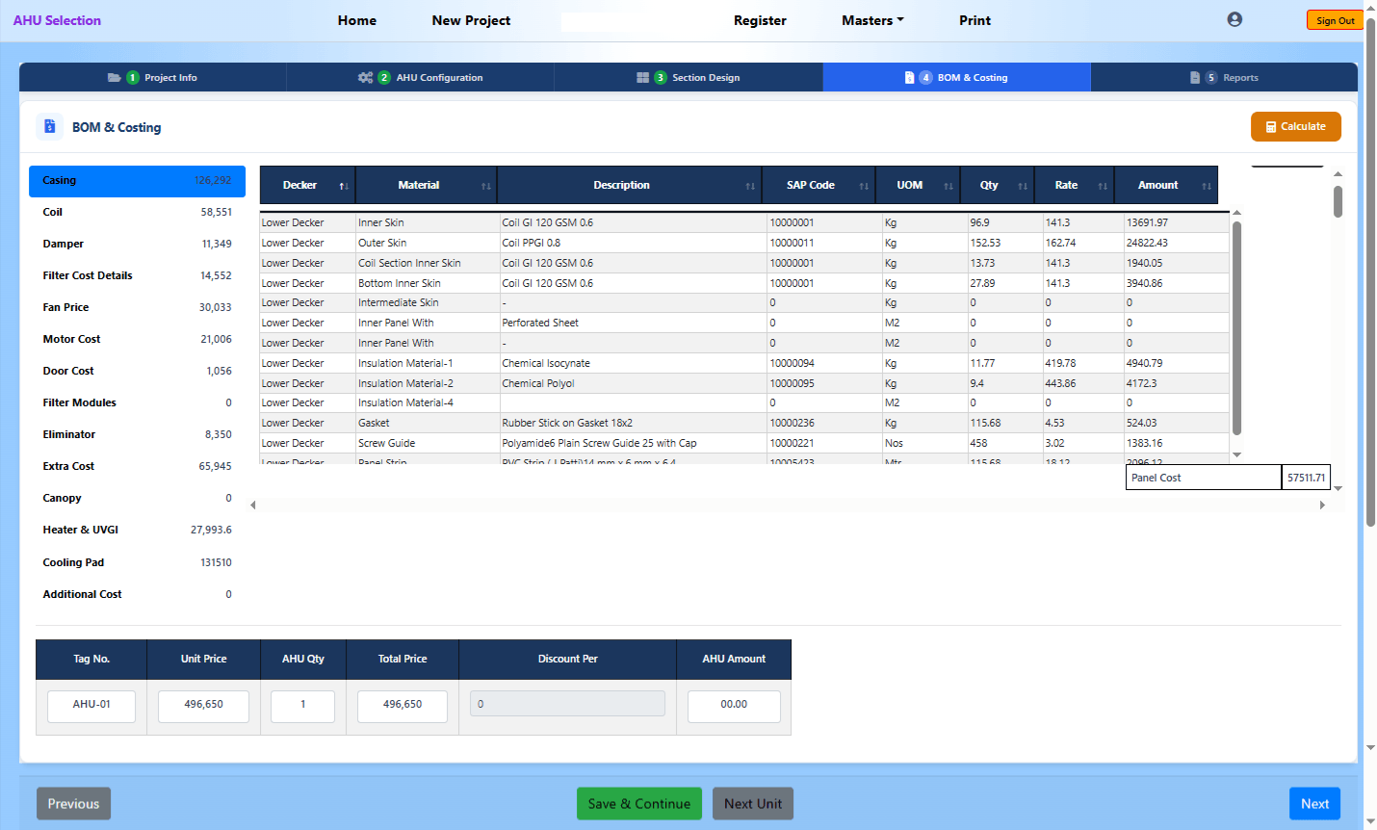Select the Door Cost category
The image size is (1377, 830).
137,372
